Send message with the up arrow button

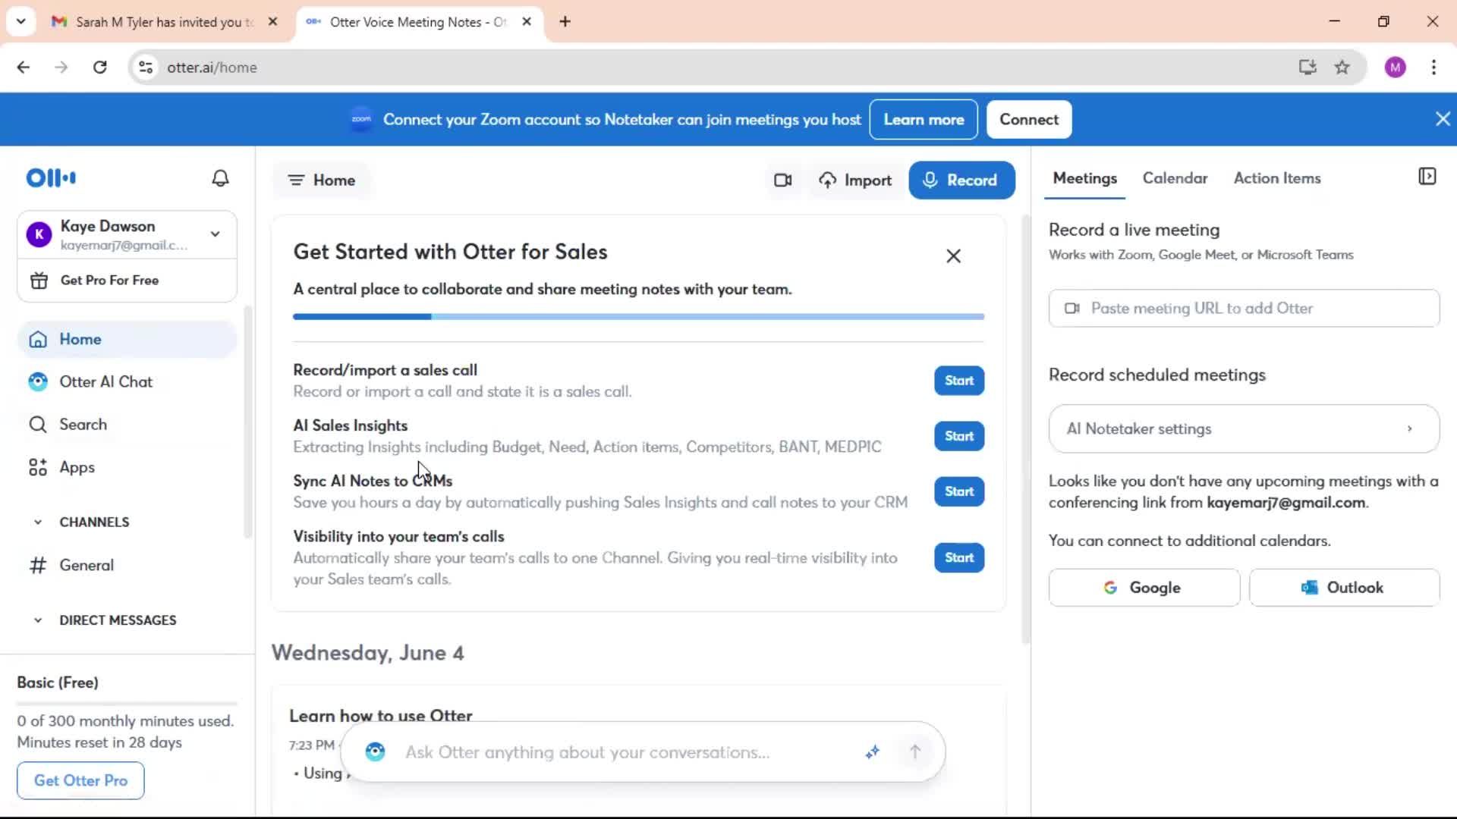click(915, 752)
